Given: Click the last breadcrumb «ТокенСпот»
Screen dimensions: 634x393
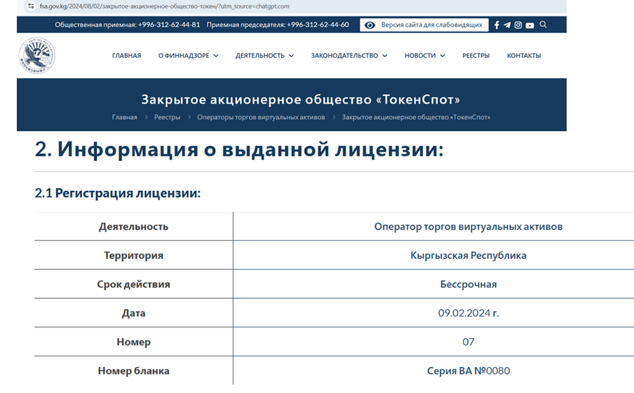Looking at the screenshot, I should (416, 117).
